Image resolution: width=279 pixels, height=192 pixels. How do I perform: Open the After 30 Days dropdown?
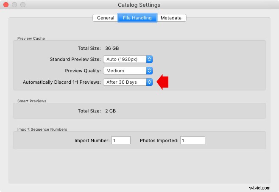pos(128,82)
